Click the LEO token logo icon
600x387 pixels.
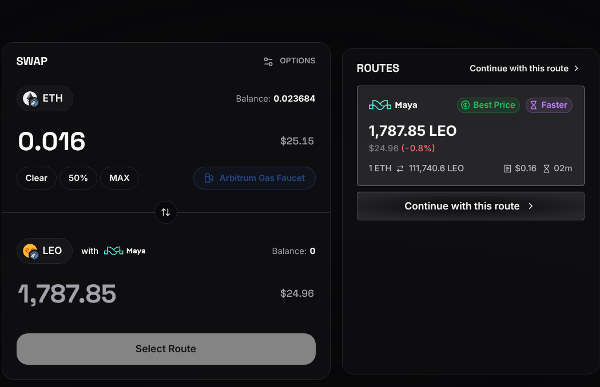click(30, 251)
